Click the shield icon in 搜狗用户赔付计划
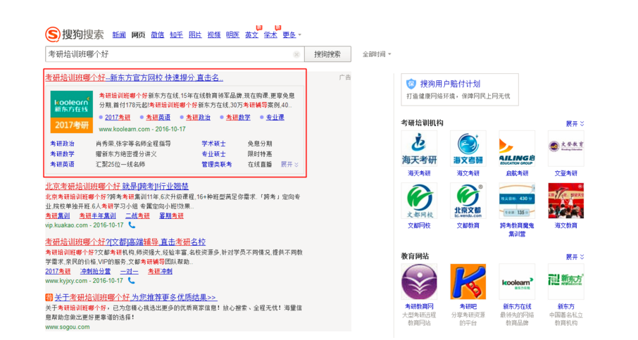638x340 pixels. (411, 84)
